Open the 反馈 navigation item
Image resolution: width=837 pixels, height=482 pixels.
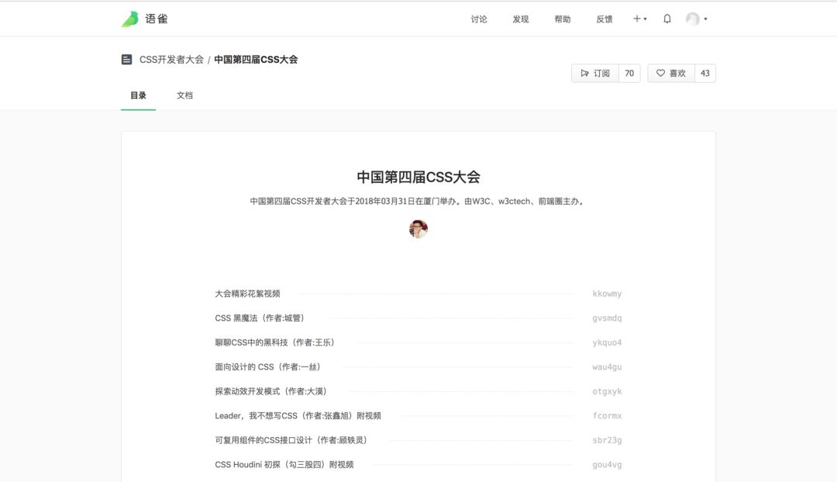[604, 19]
